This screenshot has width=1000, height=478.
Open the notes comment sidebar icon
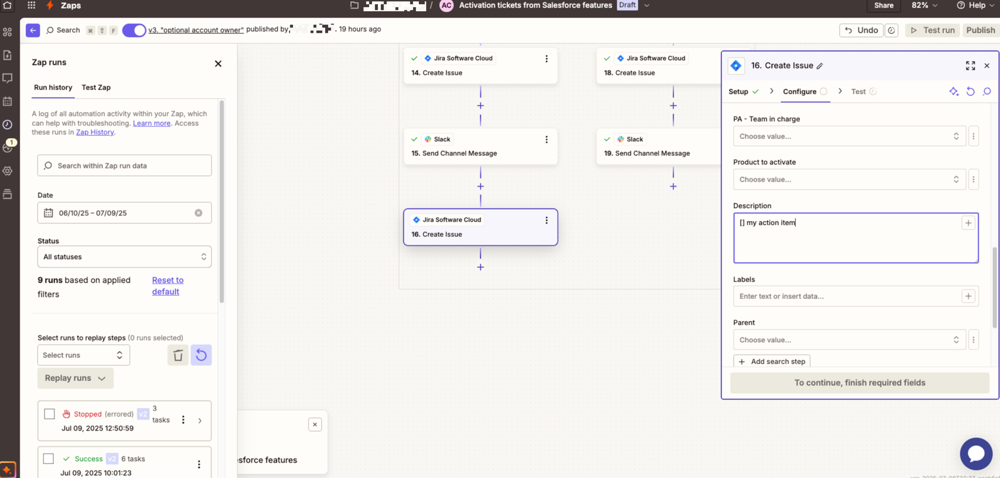[x=8, y=78]
